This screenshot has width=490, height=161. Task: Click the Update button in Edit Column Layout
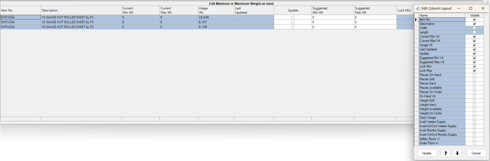(427, 153)
